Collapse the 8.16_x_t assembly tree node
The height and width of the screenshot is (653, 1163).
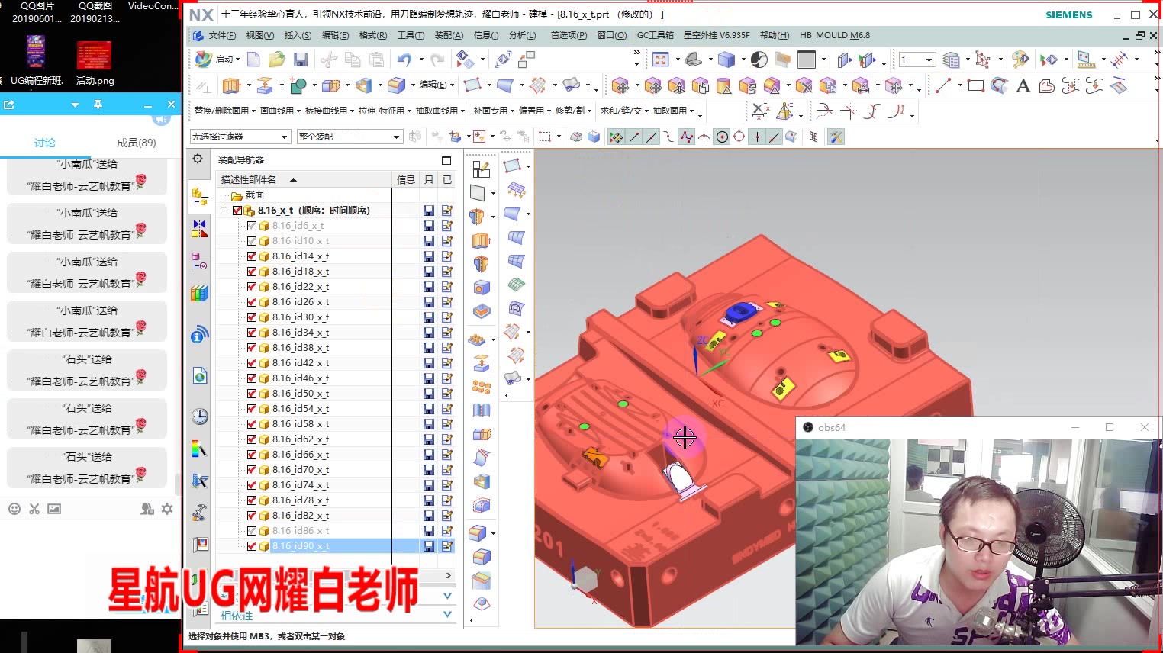(x=223, y=210)
